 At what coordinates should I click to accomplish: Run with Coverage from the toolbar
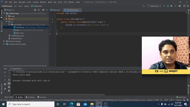[x=172, y=6]
